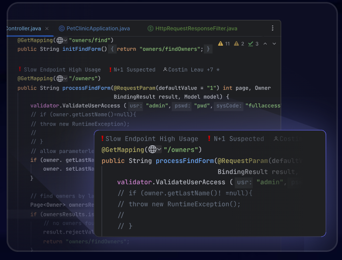The image size is (342, 260).
Task: Click the "fullaccess" argument value
Action: pyautogui.click(x=263, y=106)
